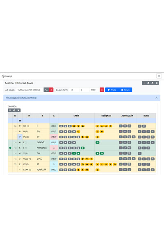164x247 pixels.
Task: Click the green heart badge in row 4's SABİT column
Action: [x=78, y=153]
